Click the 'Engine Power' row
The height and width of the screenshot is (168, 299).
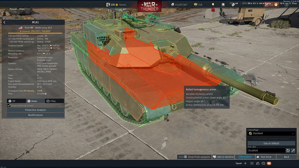[32, 81]
